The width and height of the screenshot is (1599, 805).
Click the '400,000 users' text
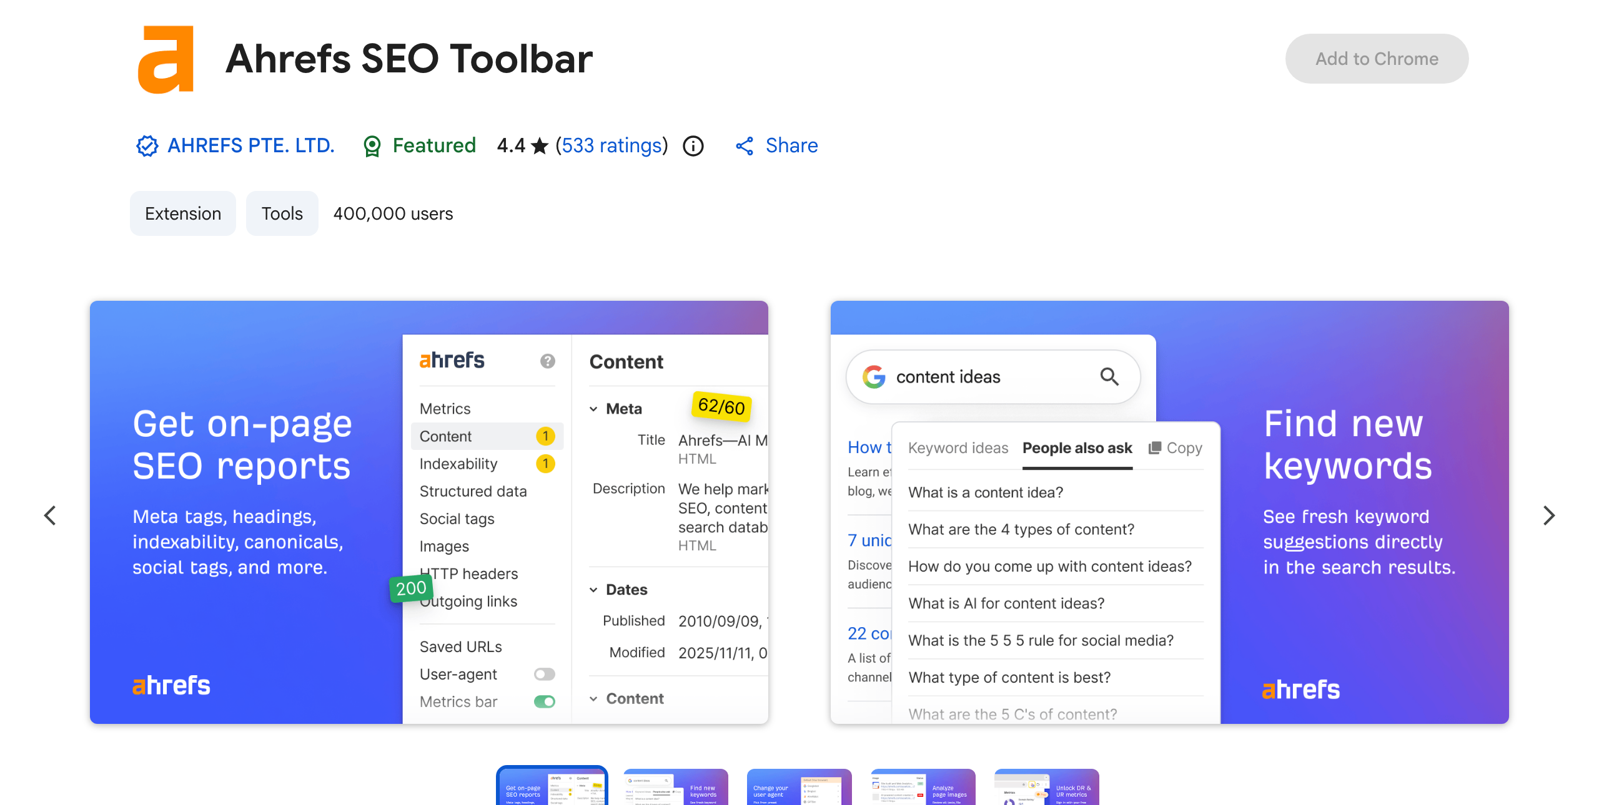(393, 213)
